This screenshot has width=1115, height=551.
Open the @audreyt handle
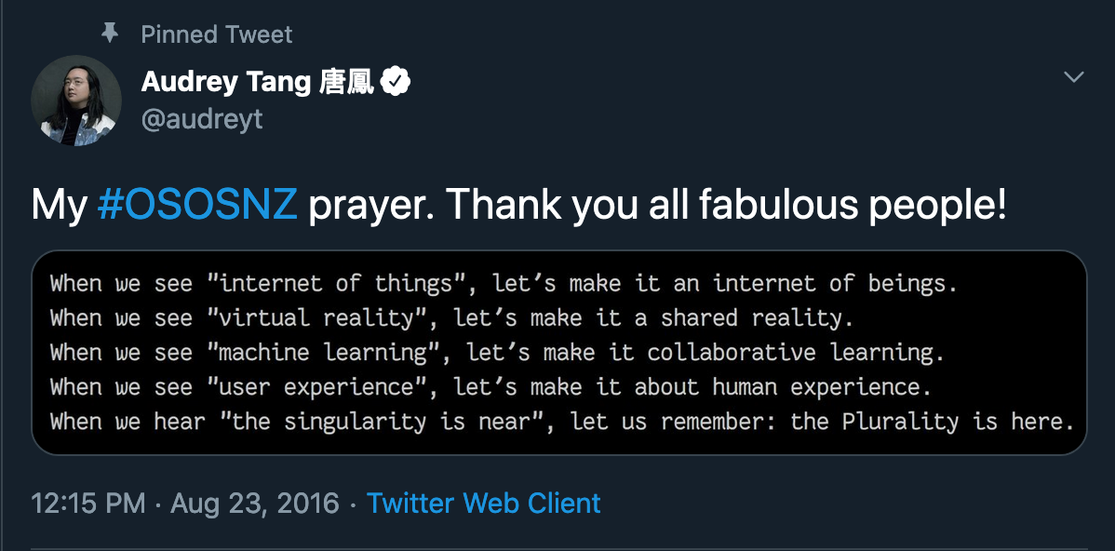[202, 119]
